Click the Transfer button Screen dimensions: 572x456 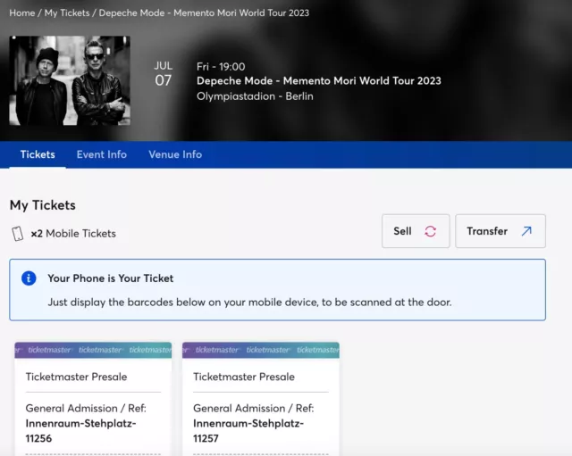pos(500,231)
